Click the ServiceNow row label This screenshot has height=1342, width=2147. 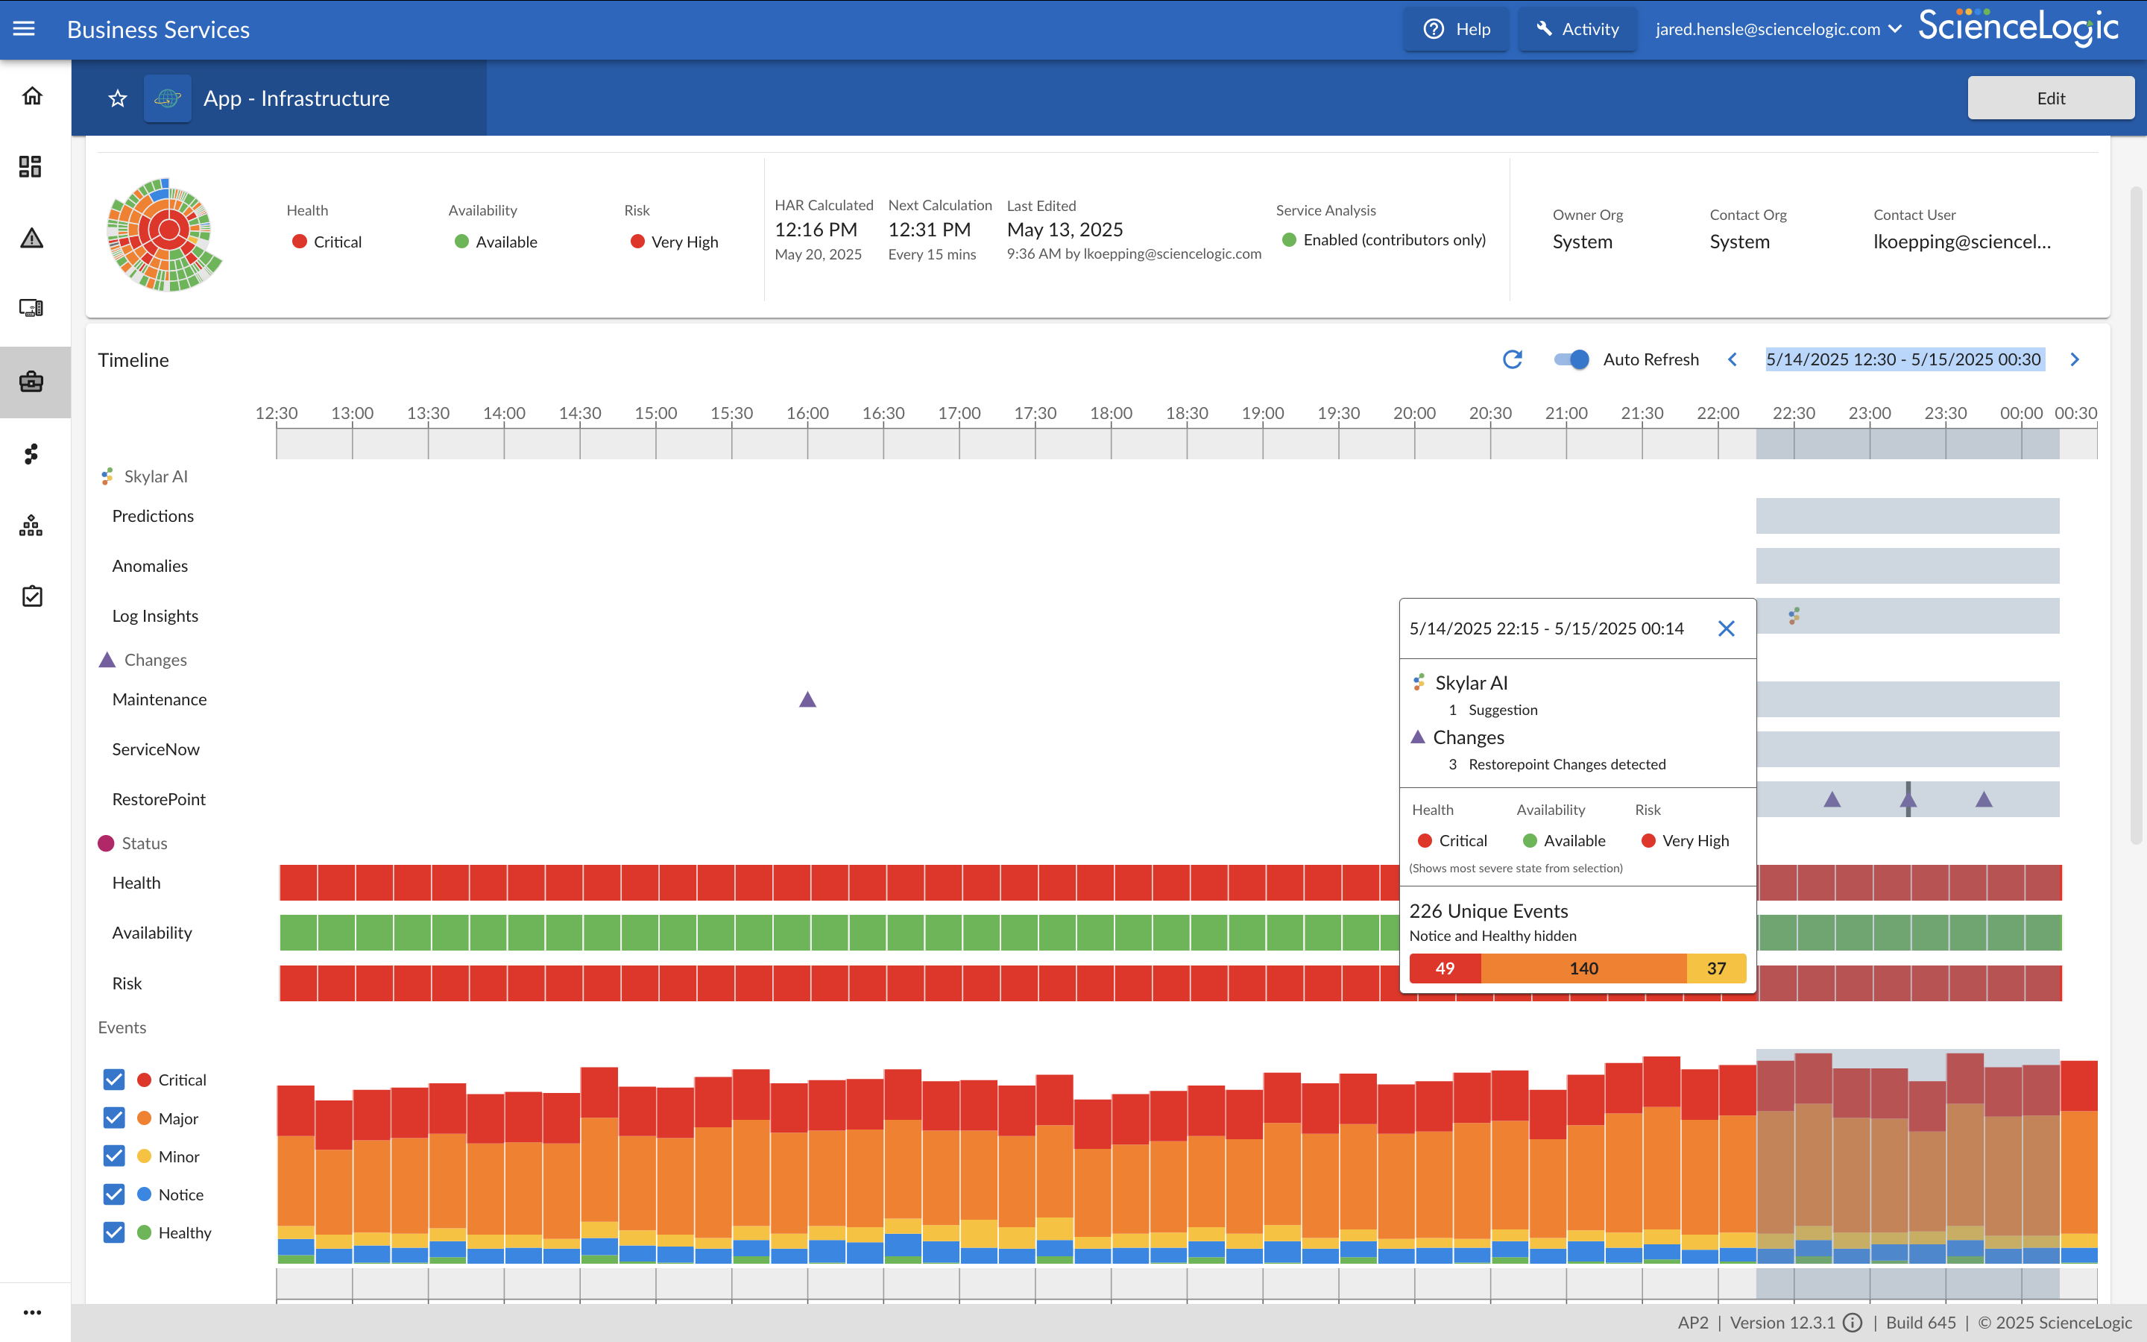pyautogui.click(x=156, y=749)
